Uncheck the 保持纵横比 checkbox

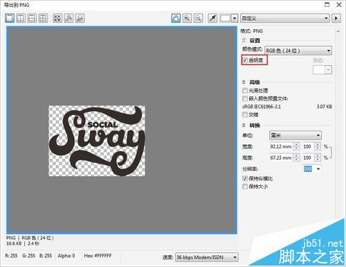tap(245, 178)
